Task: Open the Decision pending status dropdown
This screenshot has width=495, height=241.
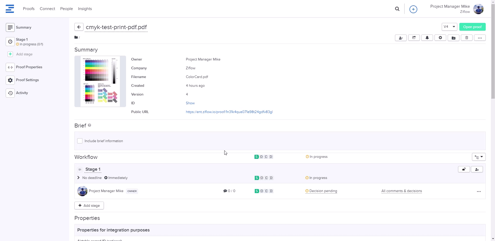Action: pos(323,191)
